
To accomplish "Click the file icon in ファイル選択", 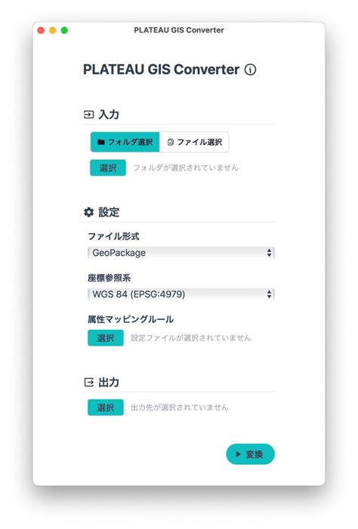I will (x=171, y=142).
